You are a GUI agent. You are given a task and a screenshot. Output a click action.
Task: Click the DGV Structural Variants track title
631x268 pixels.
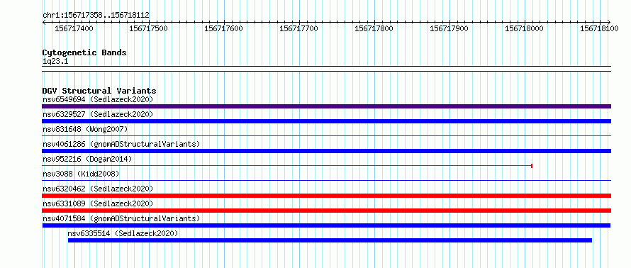[x=99, y=91]
